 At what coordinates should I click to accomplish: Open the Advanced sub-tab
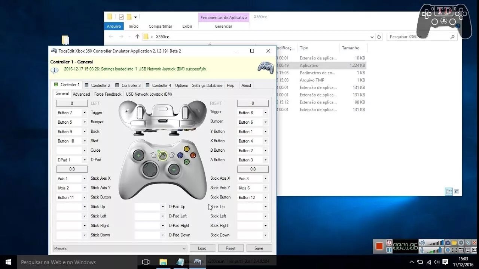tap(81, 94)
